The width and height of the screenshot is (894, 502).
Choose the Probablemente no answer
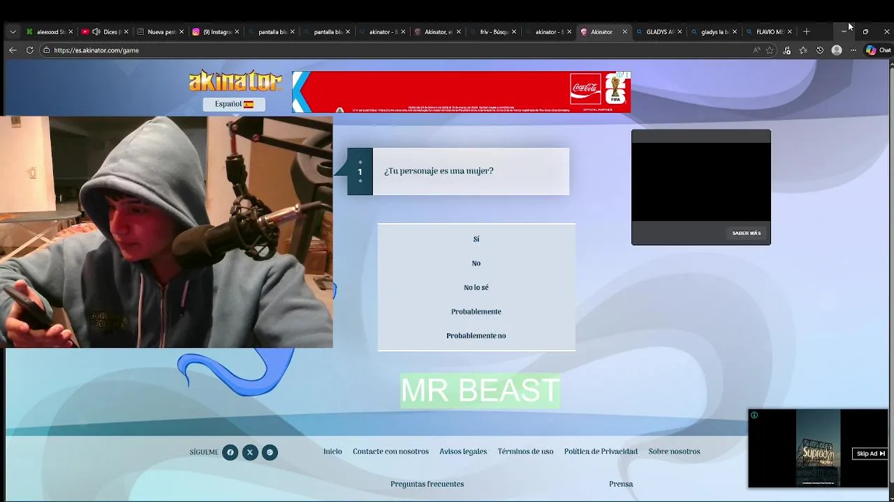click(476, 336)
